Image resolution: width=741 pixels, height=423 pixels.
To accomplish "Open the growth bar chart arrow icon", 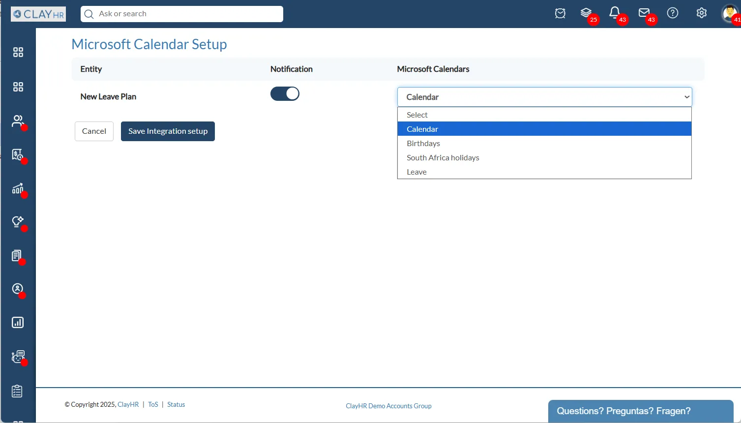I will [18, 188].
